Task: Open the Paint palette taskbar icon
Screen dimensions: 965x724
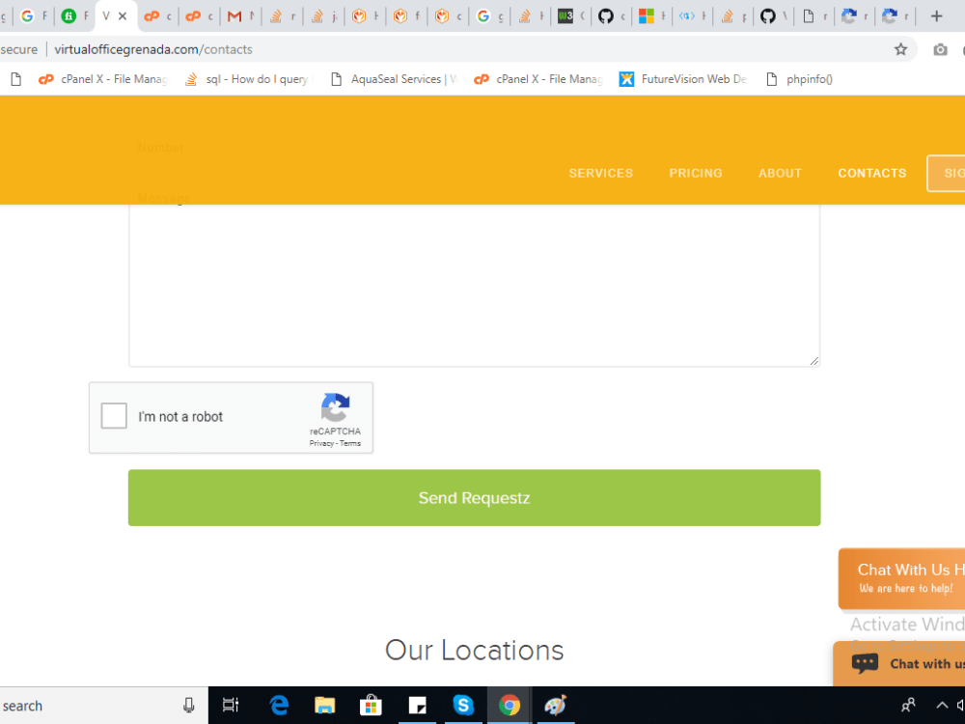Action: 555,706
